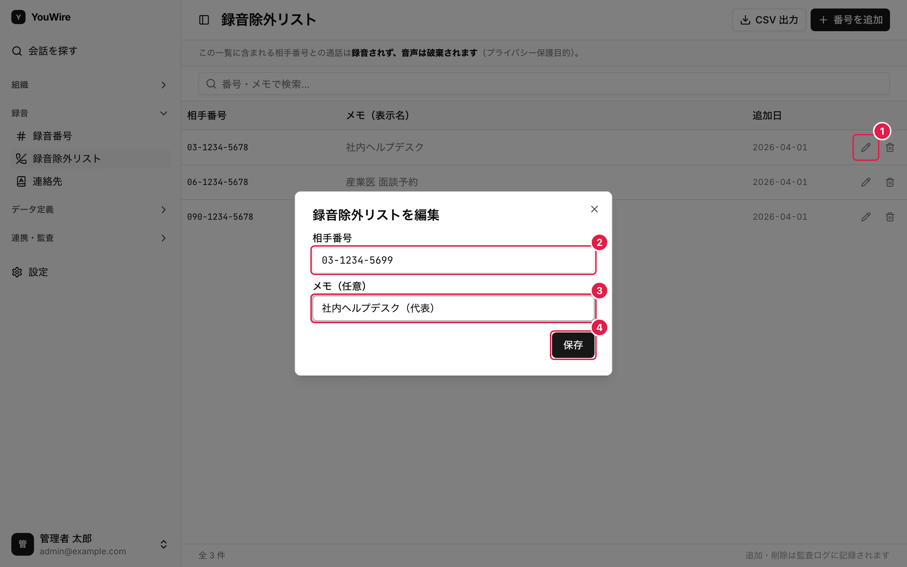Click the 相手番号 input in dialog
Screen dimensions: 907x567
[453, 260]
